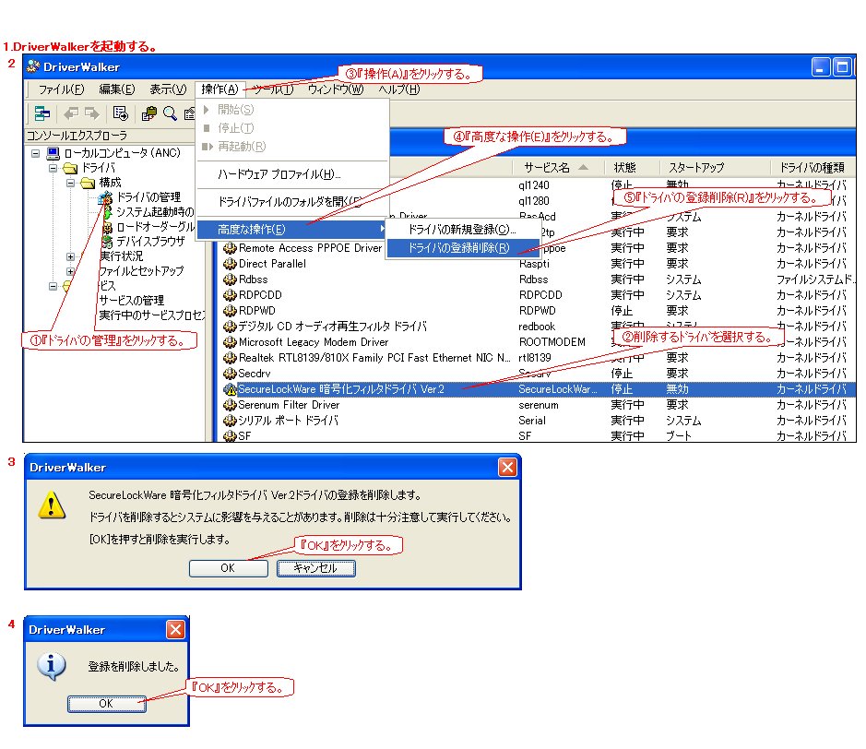The image size is (866, 749).
Task: Click the ROOTMODEM service name cell
Action: click(552, 342)
